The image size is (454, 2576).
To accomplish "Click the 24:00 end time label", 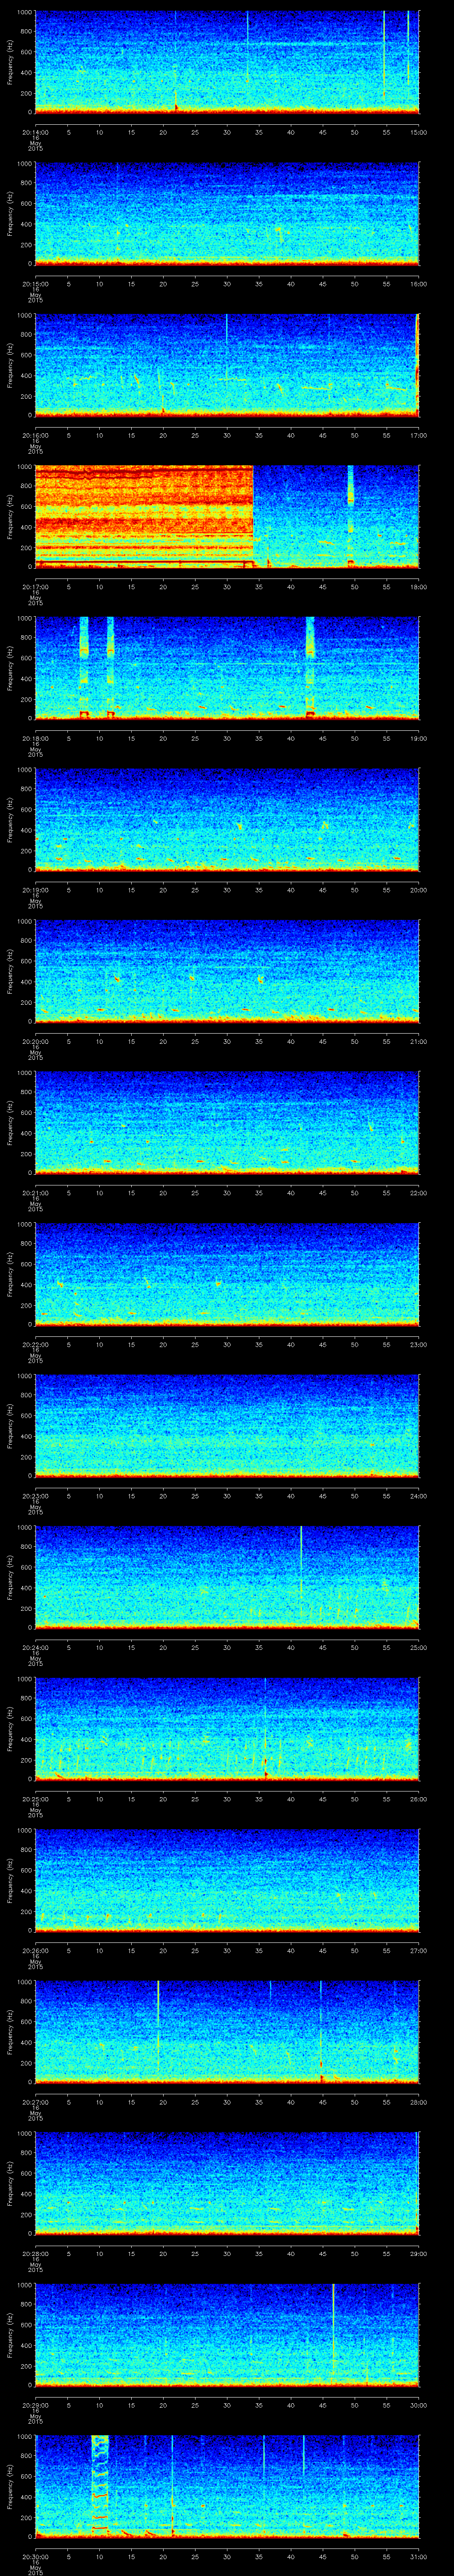I will click(x=418, y=1496).
